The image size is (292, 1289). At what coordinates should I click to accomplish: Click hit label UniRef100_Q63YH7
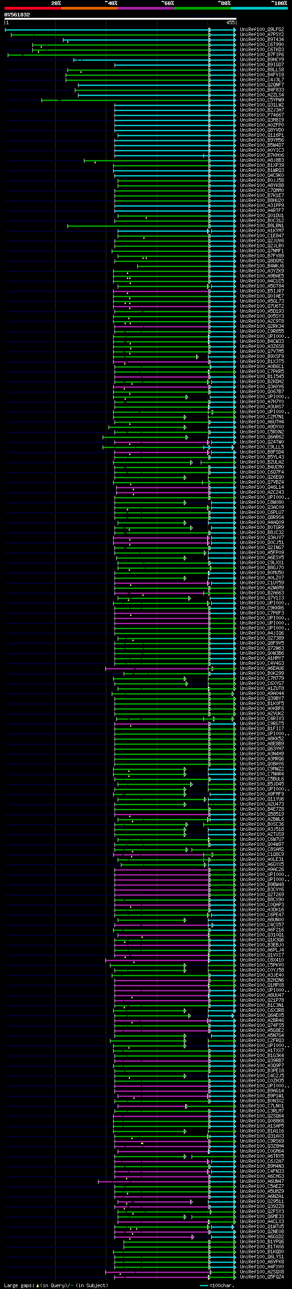point(262,749)
